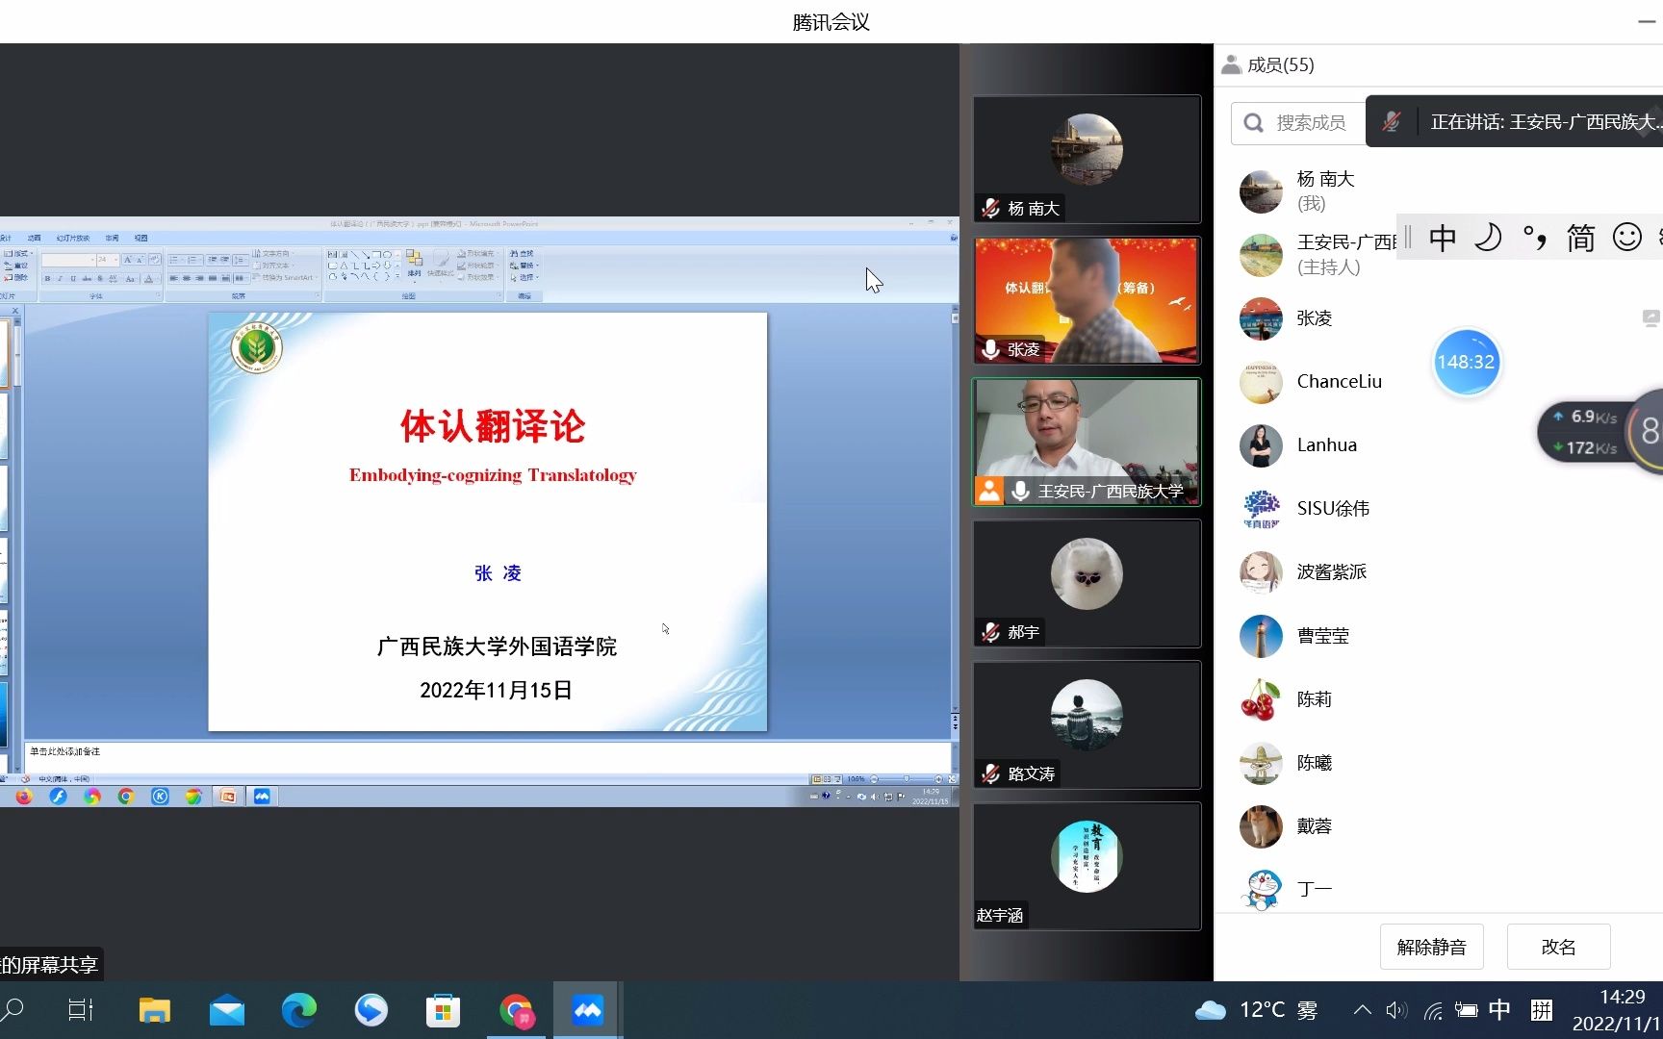Image resolution: width=1663 pixels, height=1039 pixels.
Task: Click the slide title 体认翻译论 in shared PowerPoint
Action: 493,426
